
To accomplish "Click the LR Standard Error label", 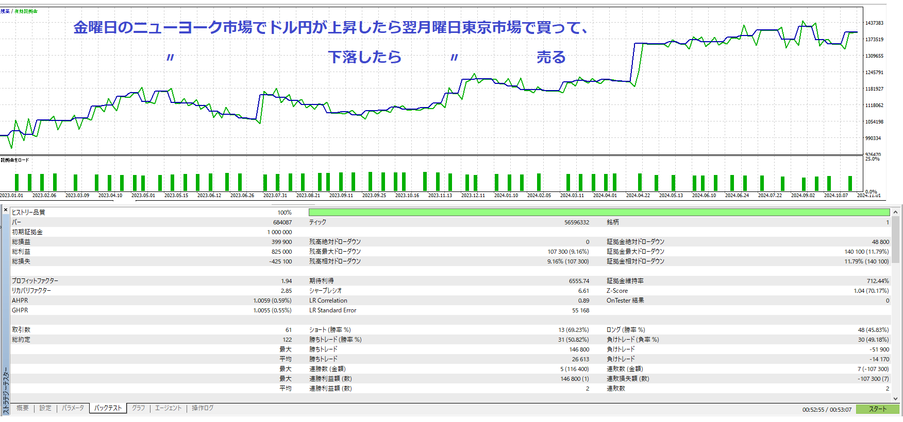I will (332, 310).
